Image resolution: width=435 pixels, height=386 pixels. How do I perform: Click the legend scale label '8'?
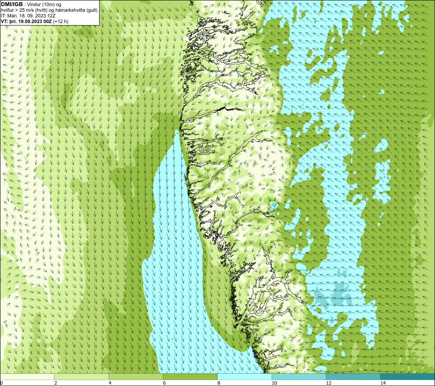coord(219,383)
